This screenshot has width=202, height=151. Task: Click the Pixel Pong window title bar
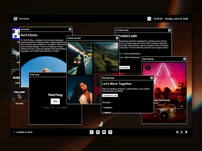pyautogui.click(x=48, y=74)
